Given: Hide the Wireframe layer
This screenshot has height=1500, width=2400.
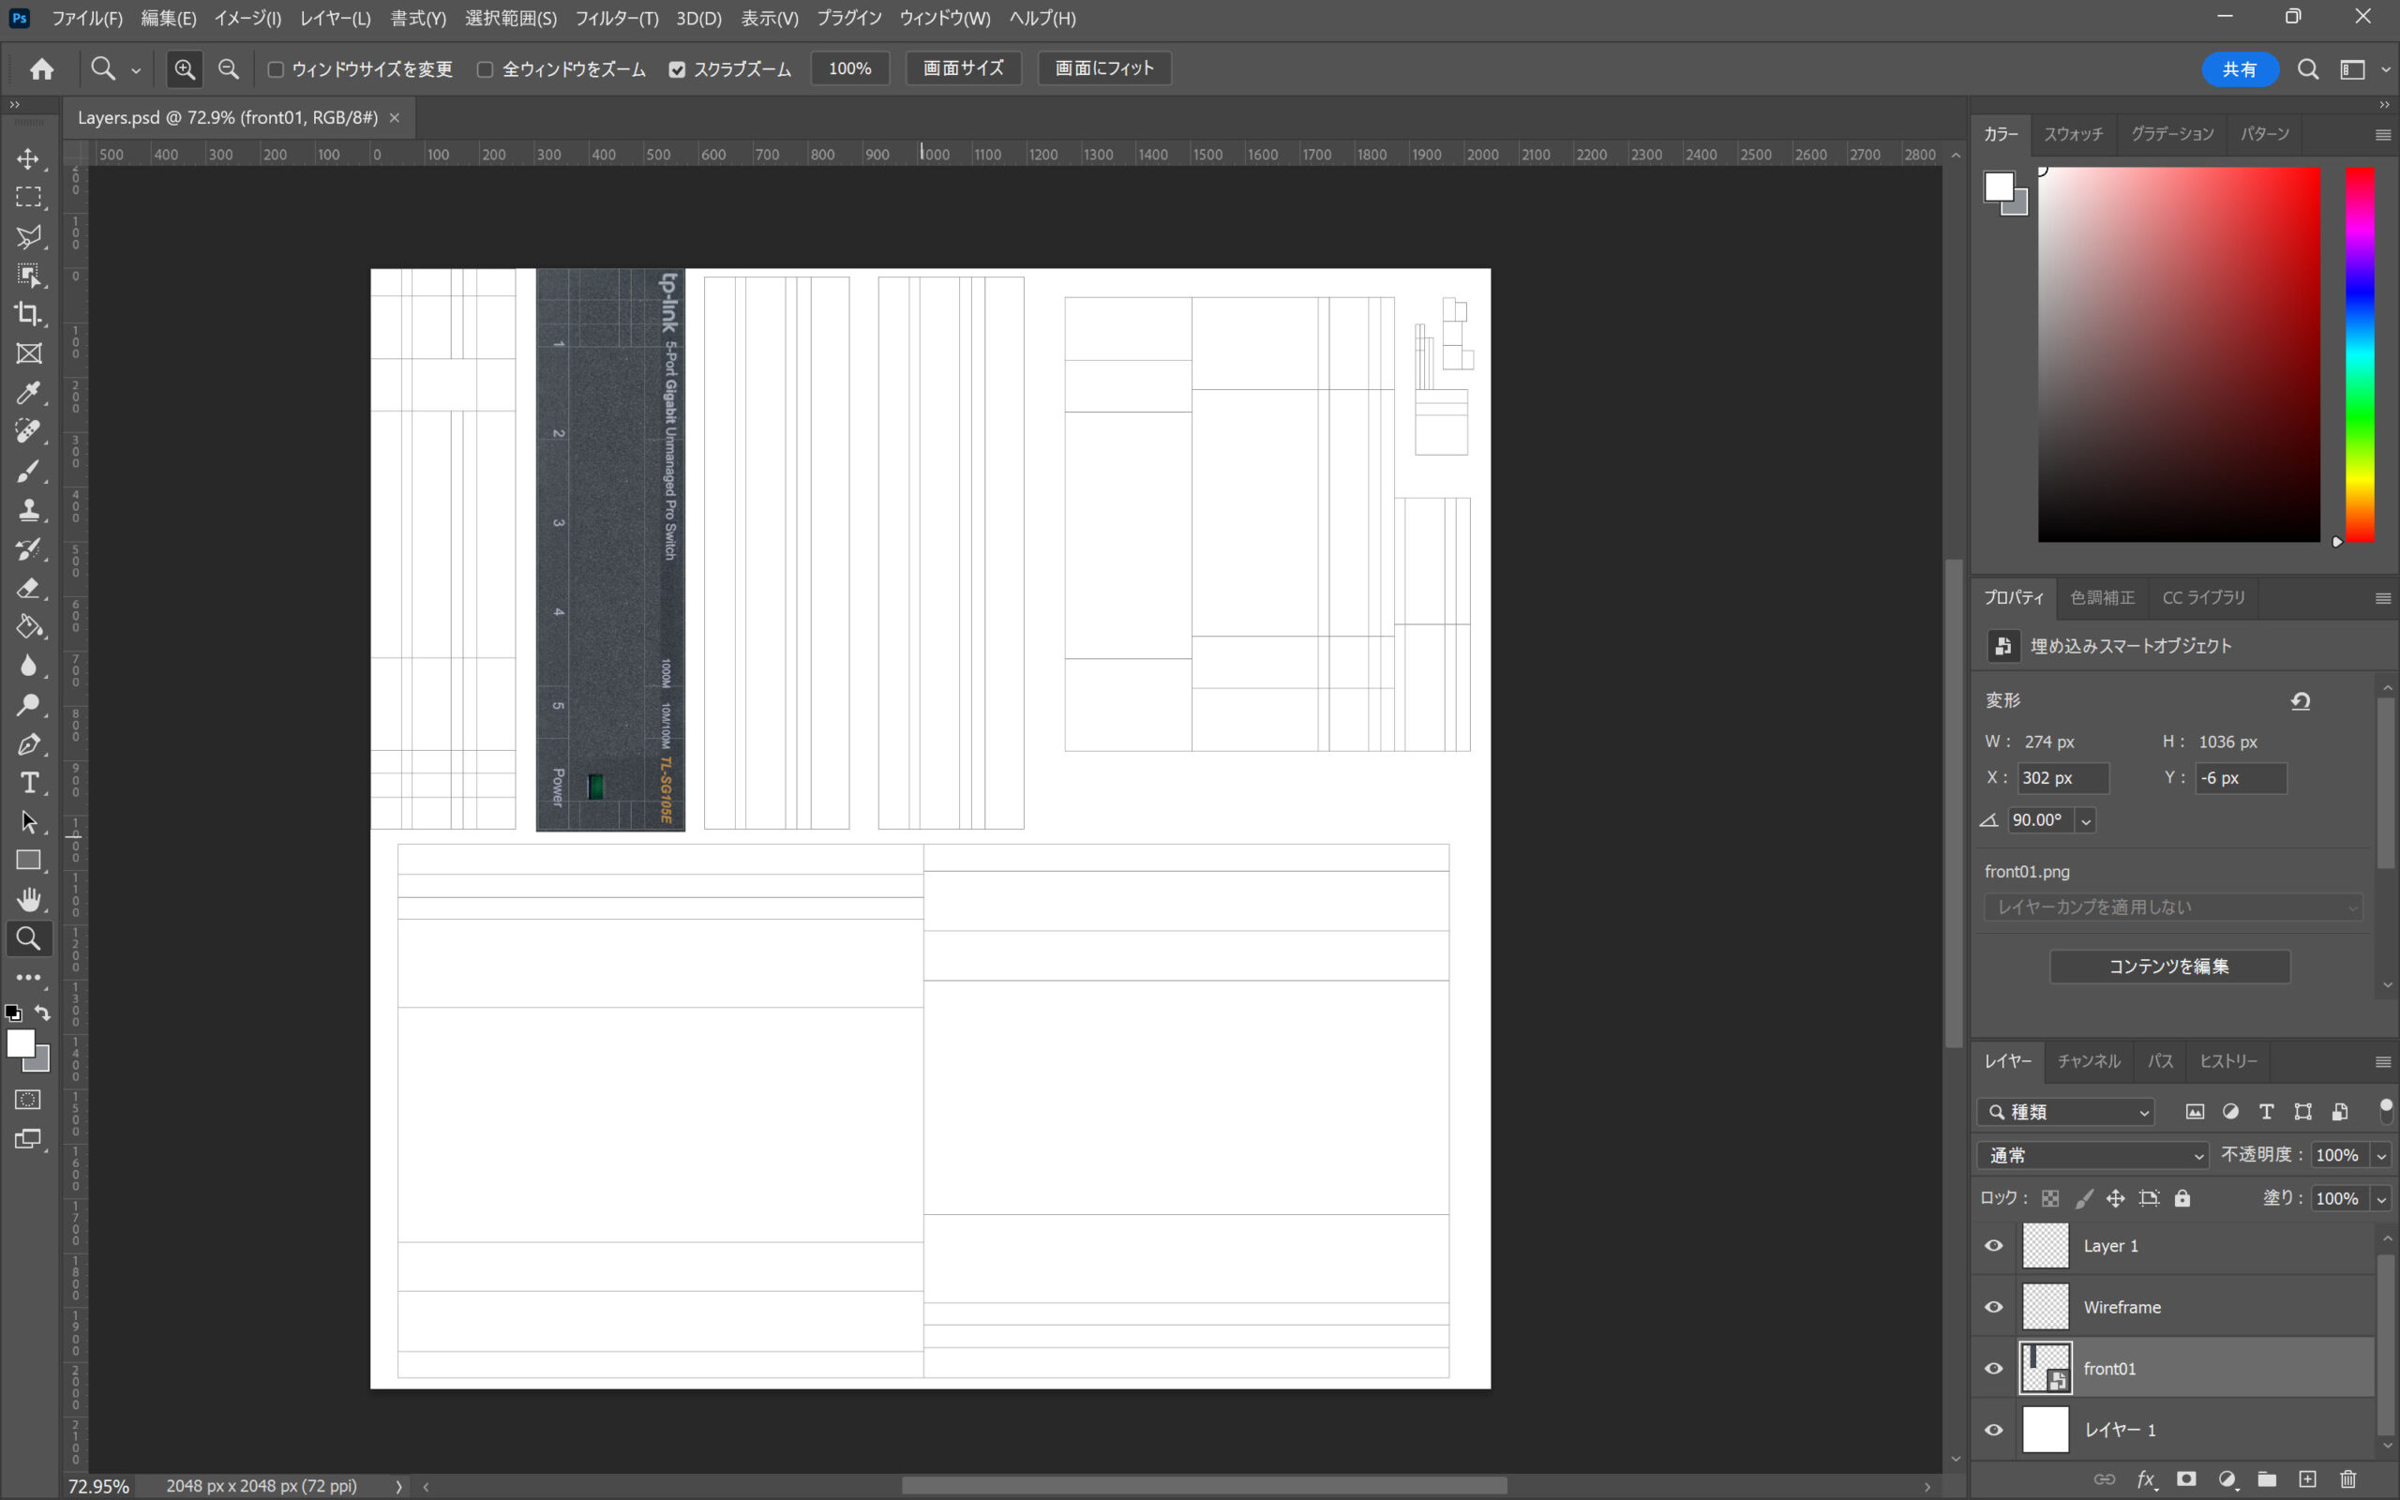Looking at the screenshot, I should click(1993, 1307).
